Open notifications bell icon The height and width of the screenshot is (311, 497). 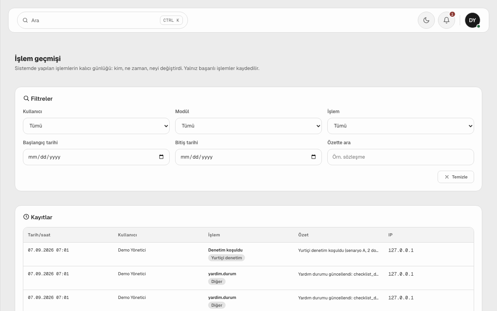(x=447, y=20)
